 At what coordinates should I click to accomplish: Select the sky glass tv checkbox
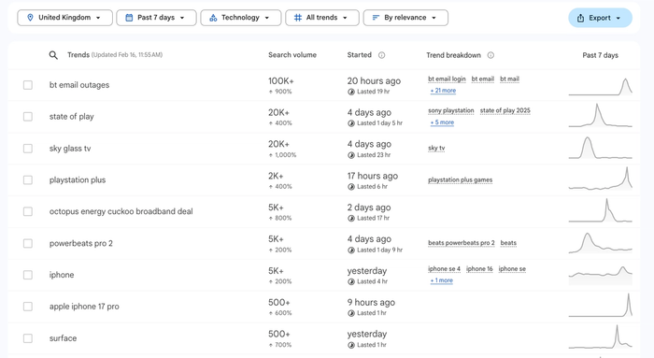pyautogui.click(x=28, y=149)
